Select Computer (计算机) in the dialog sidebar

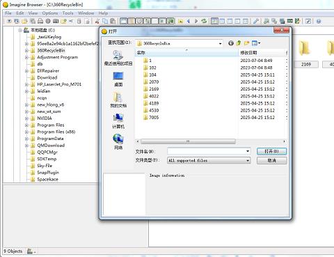pyautogui.click(x=118, y=121)
